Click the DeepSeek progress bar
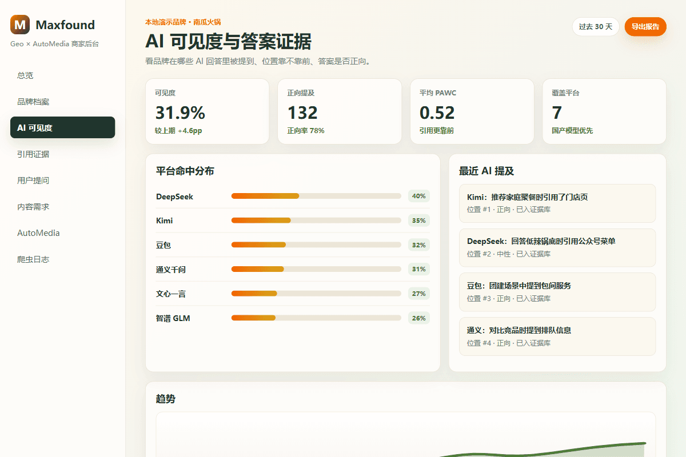Screen dimensions: 686x457 coord(316,196)
